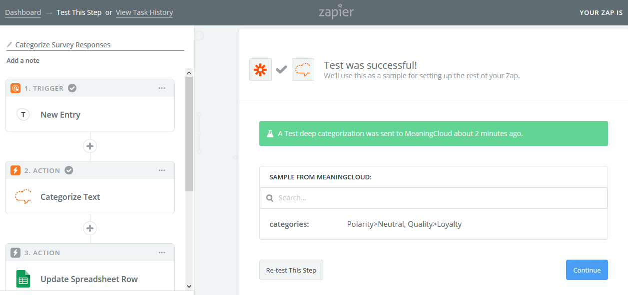Open the options menu on Update Spreadsheet Row
Image resolution: width=628 pixels, height=295 pixels.
[x=162, y=252]
